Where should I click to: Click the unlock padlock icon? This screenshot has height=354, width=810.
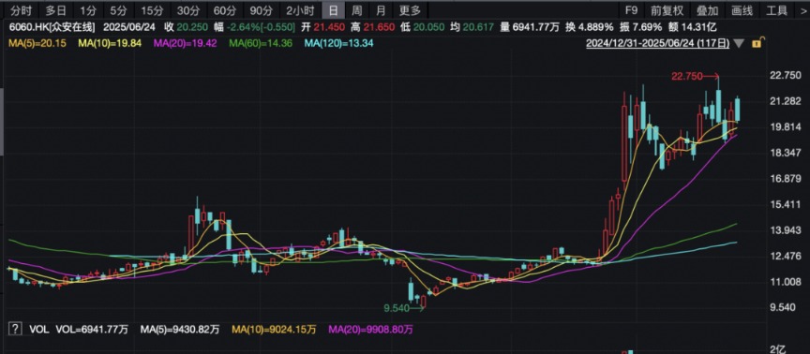(757, 44)
